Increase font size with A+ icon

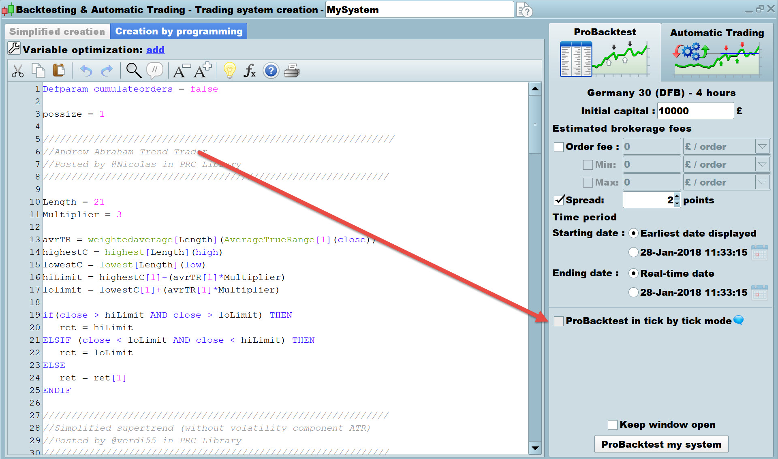(x=202, y=70)
